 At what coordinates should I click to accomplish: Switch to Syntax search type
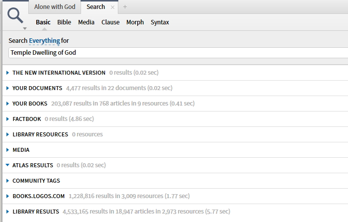point(160,22)
